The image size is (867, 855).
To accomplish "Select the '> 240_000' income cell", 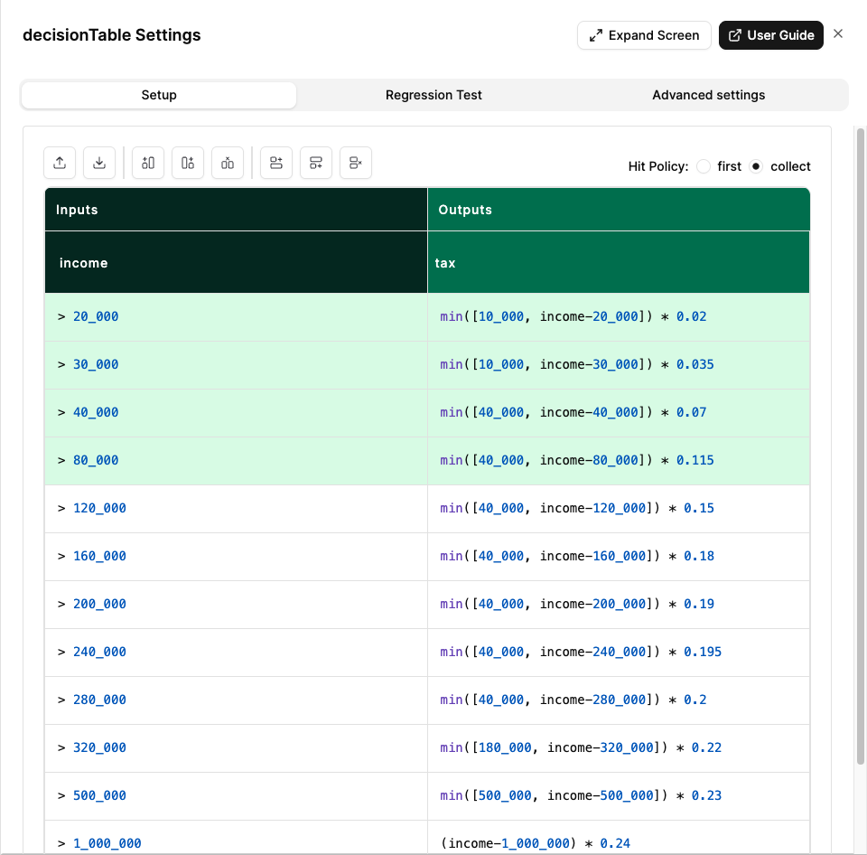I will (x=236, y=653).
